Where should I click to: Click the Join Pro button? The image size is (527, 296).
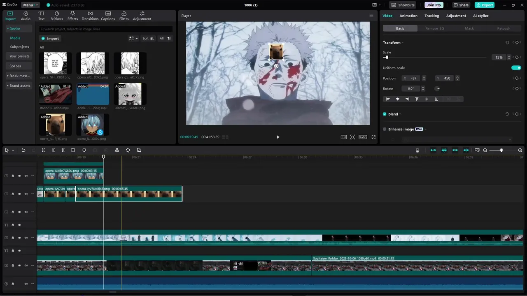[434, 5]
